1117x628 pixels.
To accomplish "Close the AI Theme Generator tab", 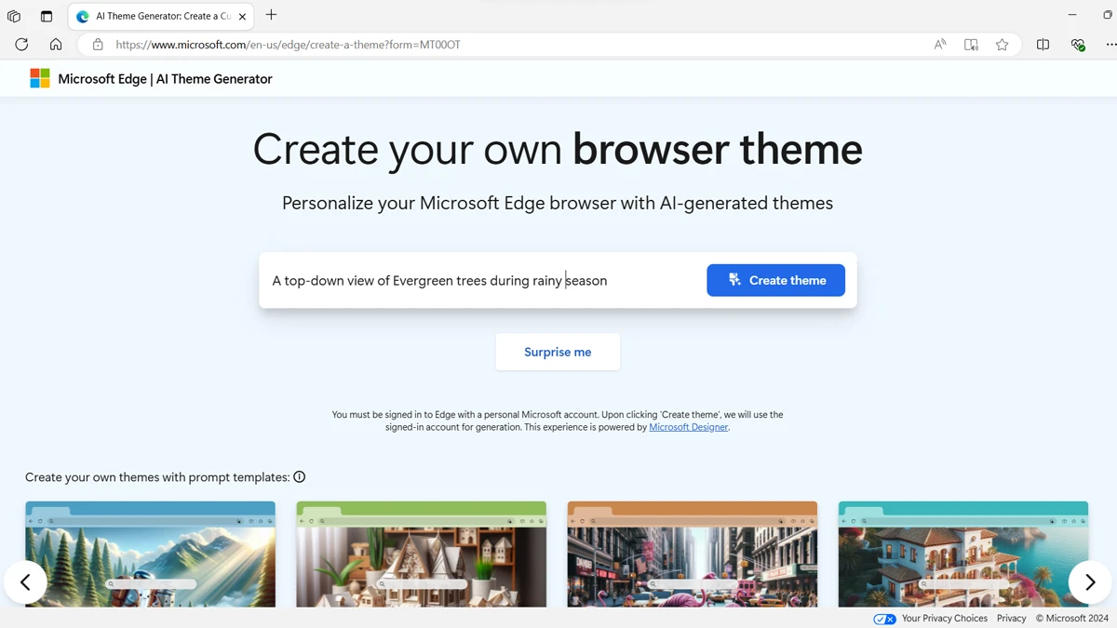I will click(x=242, y=17).
